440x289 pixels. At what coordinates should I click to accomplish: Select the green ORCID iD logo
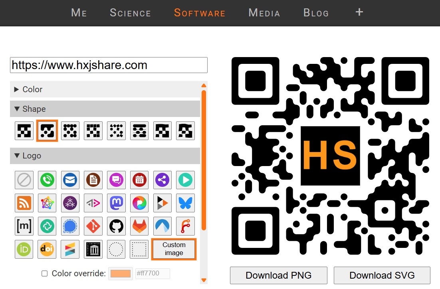pos(24,249)
